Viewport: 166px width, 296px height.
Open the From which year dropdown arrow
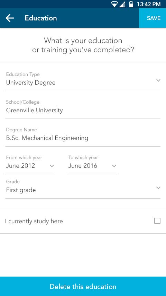pos(52,166)
